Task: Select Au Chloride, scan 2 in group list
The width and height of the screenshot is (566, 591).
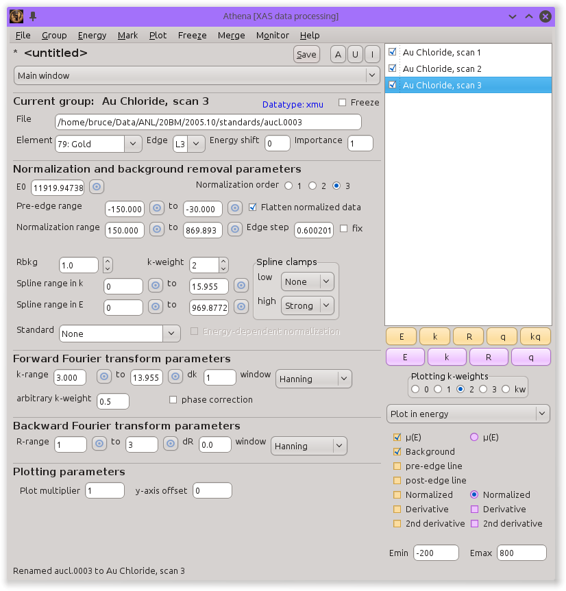Action: click(468, 68)
